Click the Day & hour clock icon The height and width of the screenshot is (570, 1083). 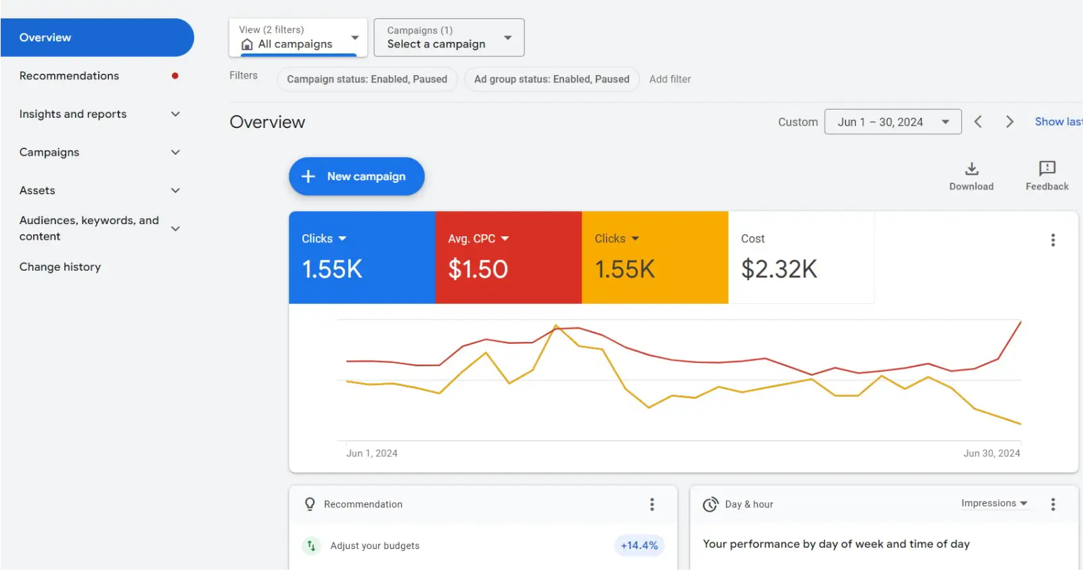[x=710, y=504]
